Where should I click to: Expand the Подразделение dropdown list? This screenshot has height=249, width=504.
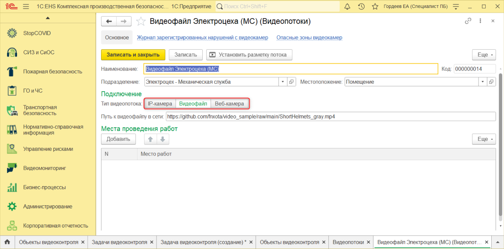coord(282,82)
